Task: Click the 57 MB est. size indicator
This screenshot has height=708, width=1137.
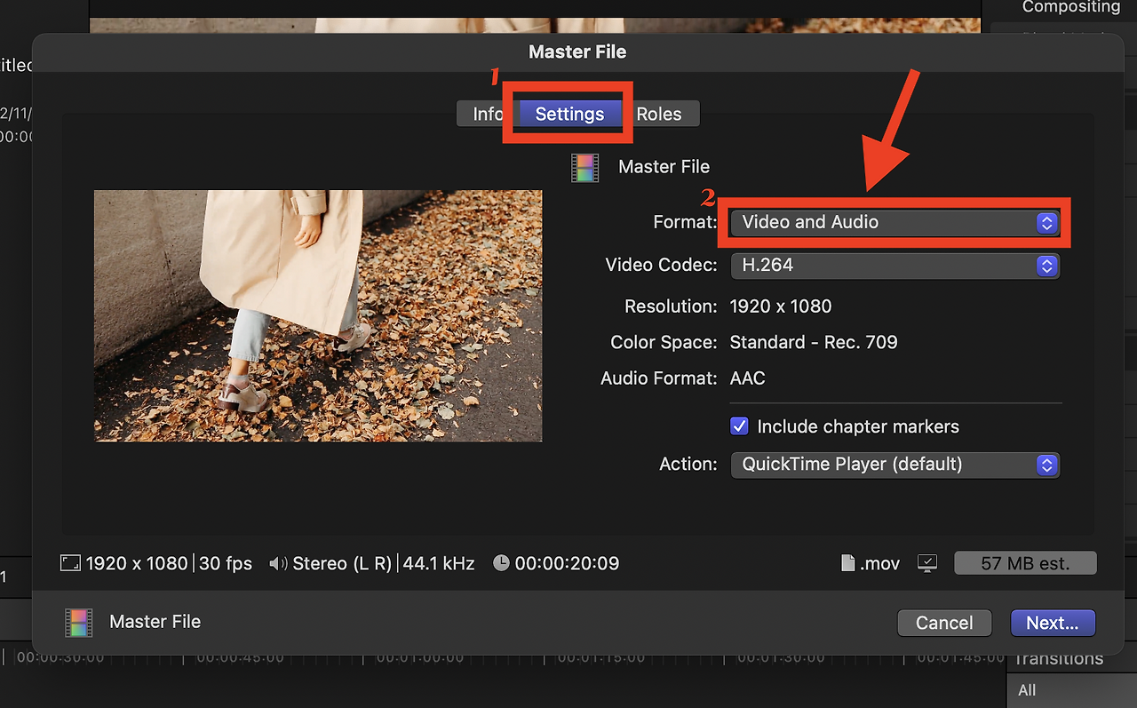Action: coord(1025,562)
